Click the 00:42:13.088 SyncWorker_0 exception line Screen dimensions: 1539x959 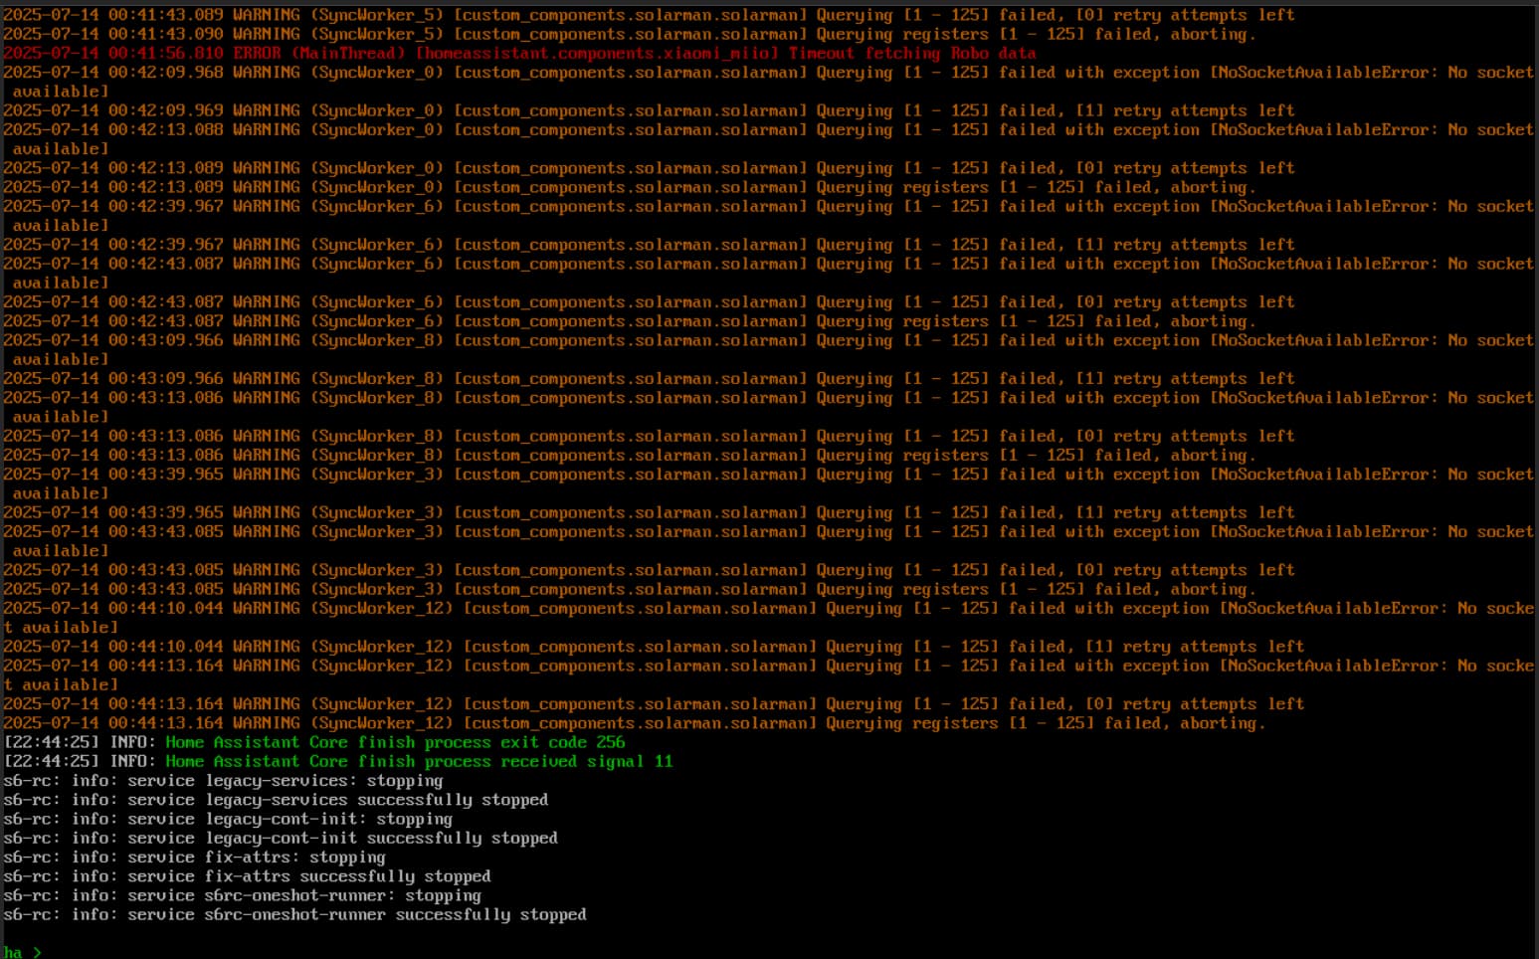point(769,139)
